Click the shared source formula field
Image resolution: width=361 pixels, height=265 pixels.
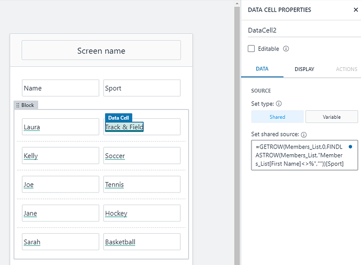[300, 155]
